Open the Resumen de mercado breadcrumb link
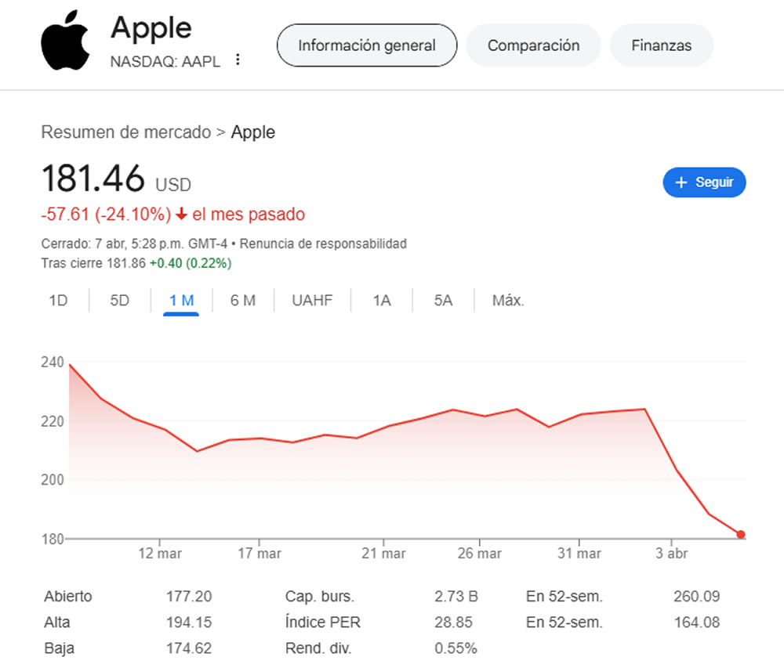The width and height of the screenshot is (784, 664). pyautogui.click(x=126, y=132)
